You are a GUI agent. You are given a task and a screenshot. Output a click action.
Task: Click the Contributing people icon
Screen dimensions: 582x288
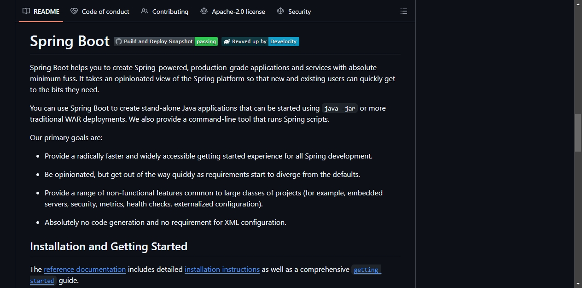click(x=145, y=12)
